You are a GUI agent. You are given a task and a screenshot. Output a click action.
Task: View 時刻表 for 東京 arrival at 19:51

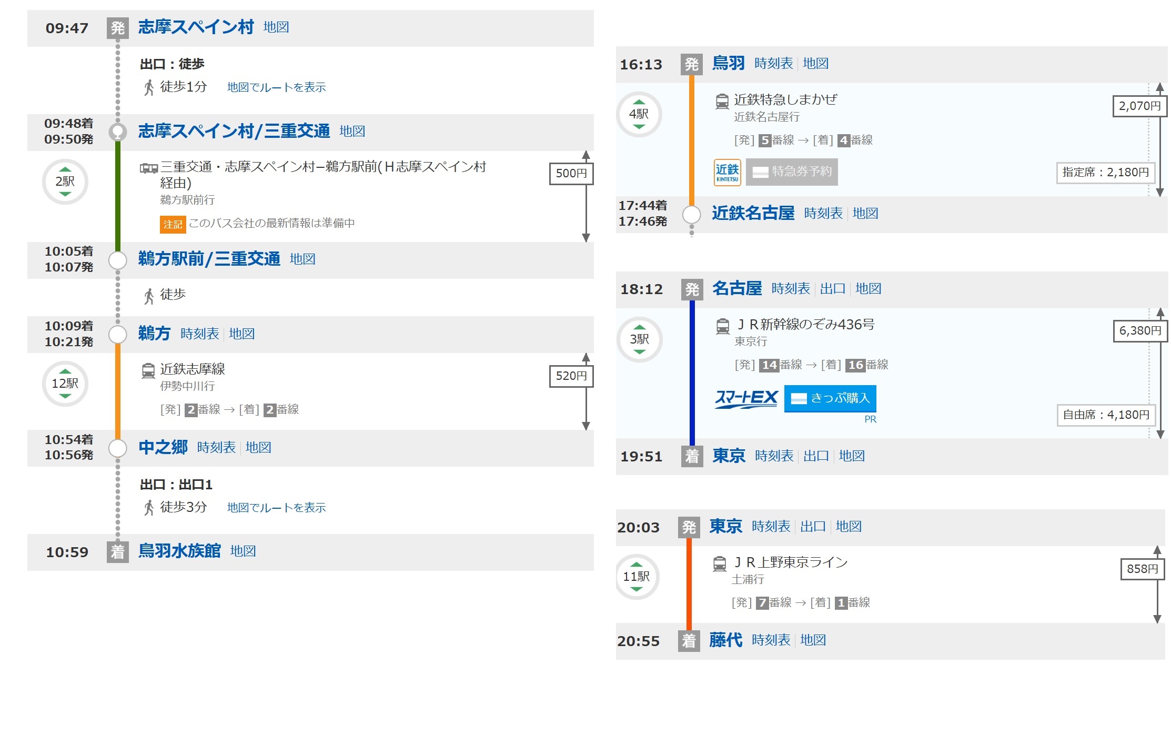click(x=774, y=456)
